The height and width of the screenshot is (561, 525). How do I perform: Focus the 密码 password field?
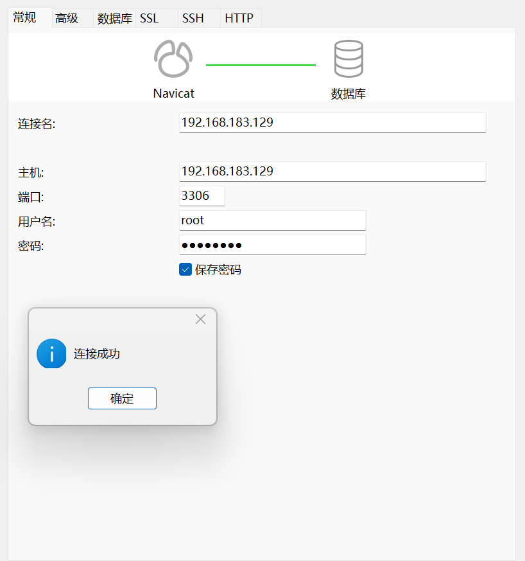[272, 245]
